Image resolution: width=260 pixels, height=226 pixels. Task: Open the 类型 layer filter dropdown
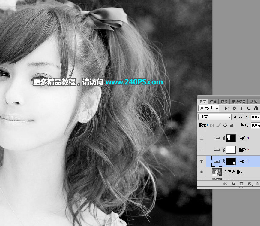(x=209, y=108)
